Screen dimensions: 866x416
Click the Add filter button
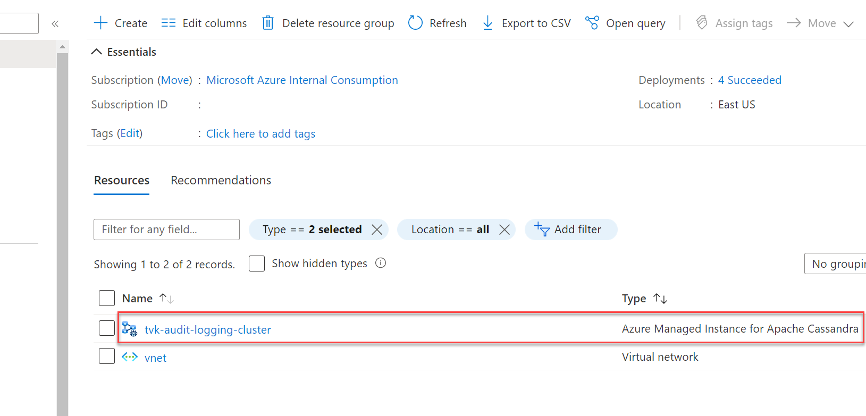(x=570, y=230)
